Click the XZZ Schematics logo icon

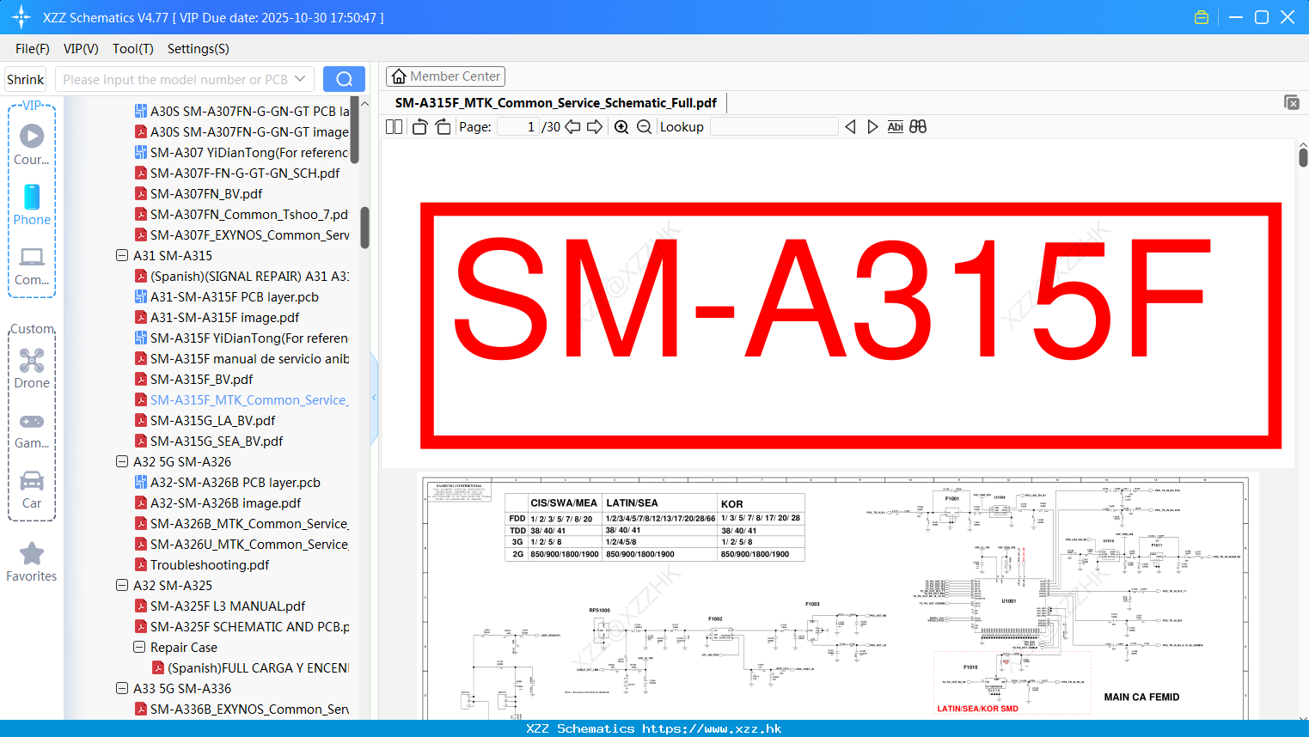(21, 17)
